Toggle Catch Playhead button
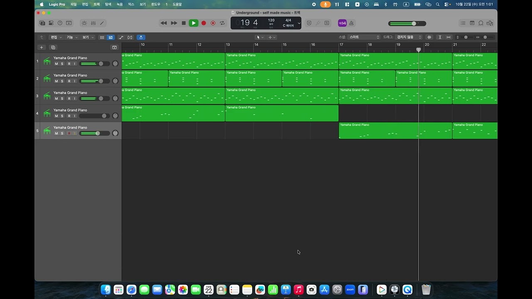Image resolution: width=532 pixels, height=299 pixels. click(141, 37)
